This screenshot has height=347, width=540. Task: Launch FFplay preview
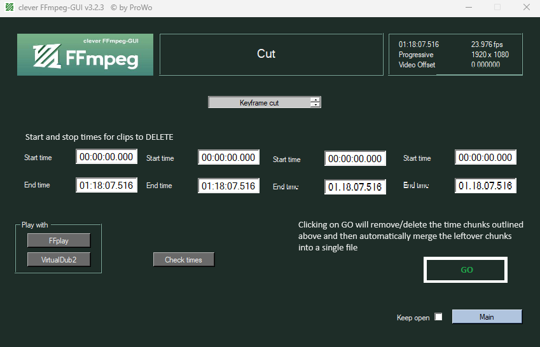tap(59, 240)
